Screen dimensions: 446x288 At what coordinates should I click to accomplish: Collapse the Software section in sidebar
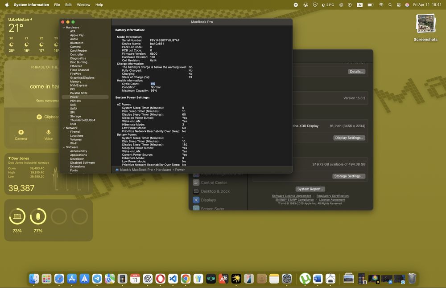coord(64,147)
